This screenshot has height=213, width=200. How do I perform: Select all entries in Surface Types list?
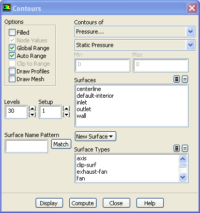177,148
